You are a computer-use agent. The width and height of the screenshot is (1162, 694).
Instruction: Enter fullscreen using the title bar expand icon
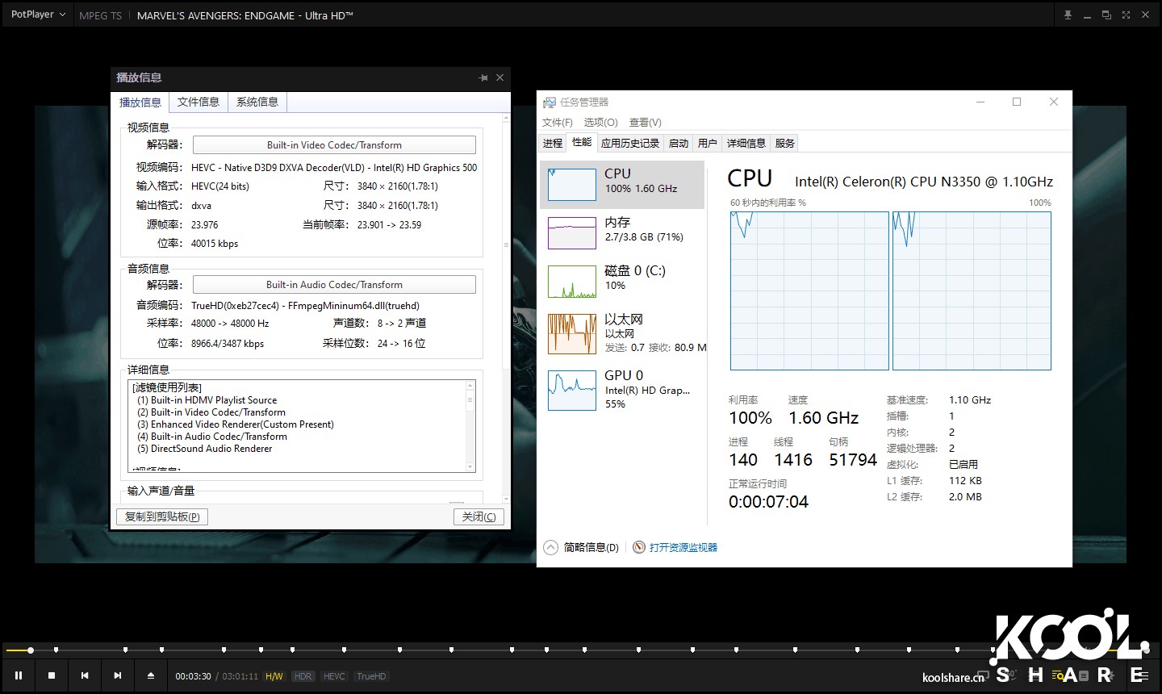coord(1125,15)
